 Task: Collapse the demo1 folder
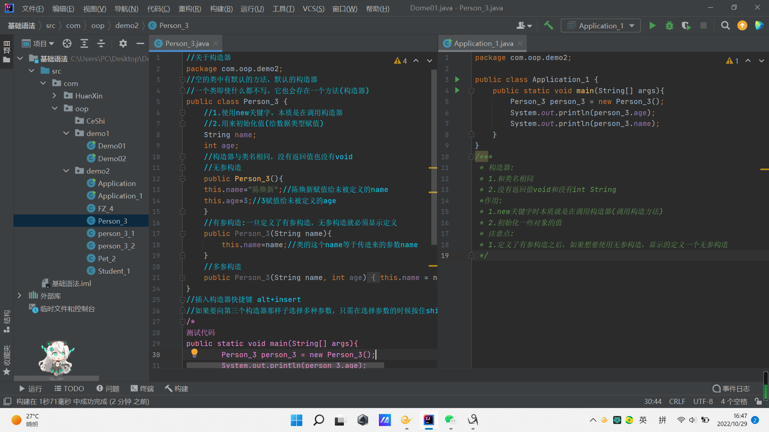tap(66, 133)
